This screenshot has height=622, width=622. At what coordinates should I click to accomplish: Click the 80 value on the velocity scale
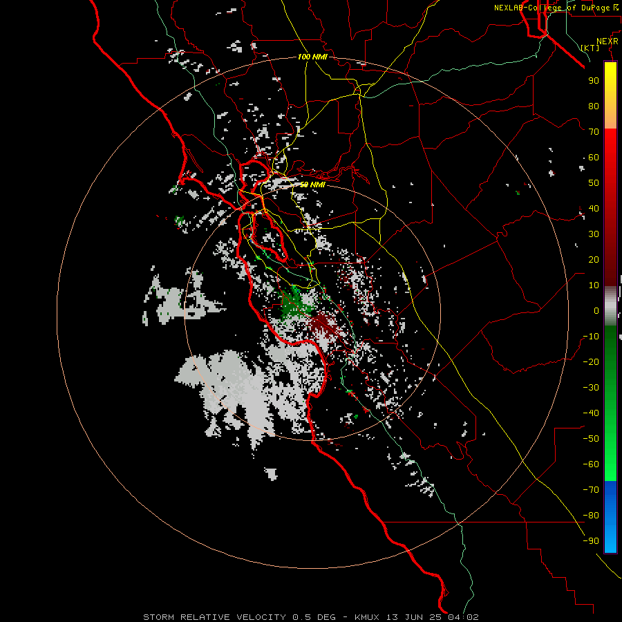pos(594,106)
